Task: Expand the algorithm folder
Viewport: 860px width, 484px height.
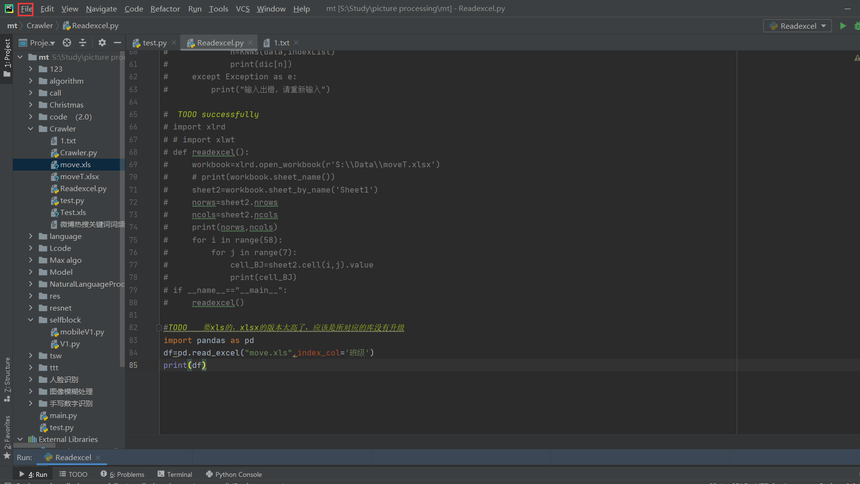Action: [31, 81]
